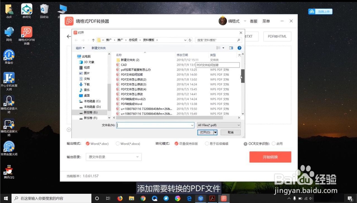
Task: Select file PDF转换成Word(2)
Action: (x=133, y=99)
